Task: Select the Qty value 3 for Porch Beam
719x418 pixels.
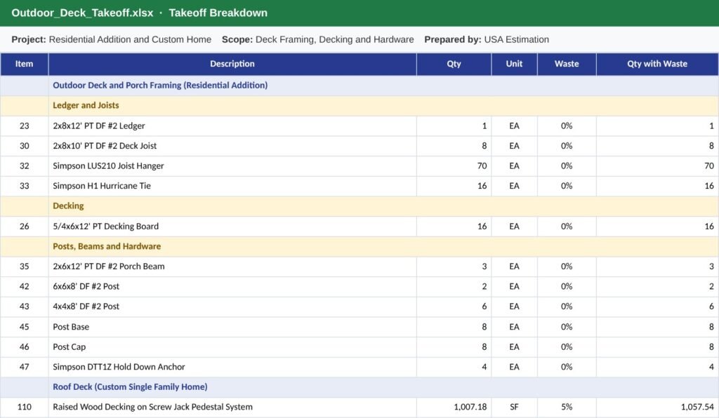Action: pos(454,267)
